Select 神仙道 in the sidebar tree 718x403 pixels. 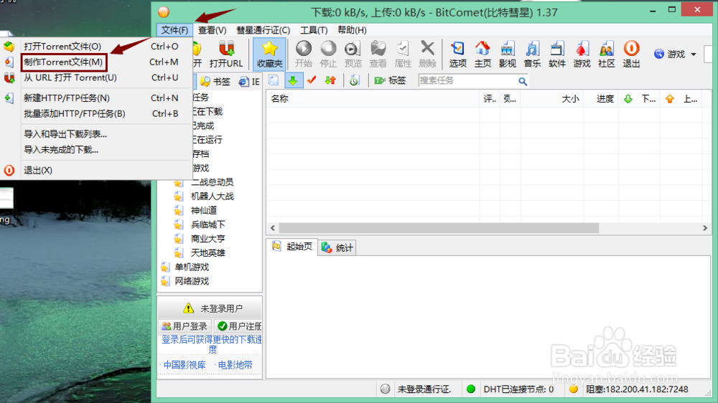pyautogui.click(x=204, y=210)
